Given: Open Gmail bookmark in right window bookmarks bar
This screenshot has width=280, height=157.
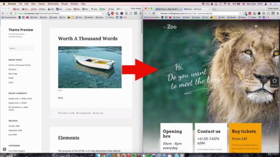Looking at the screenshot, I should (267, 17).
